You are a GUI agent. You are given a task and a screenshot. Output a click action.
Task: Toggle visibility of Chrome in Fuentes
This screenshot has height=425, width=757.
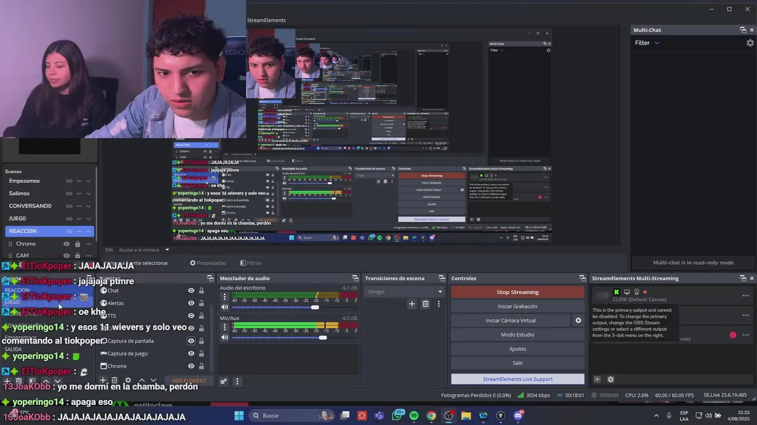(x=191, y=366)
